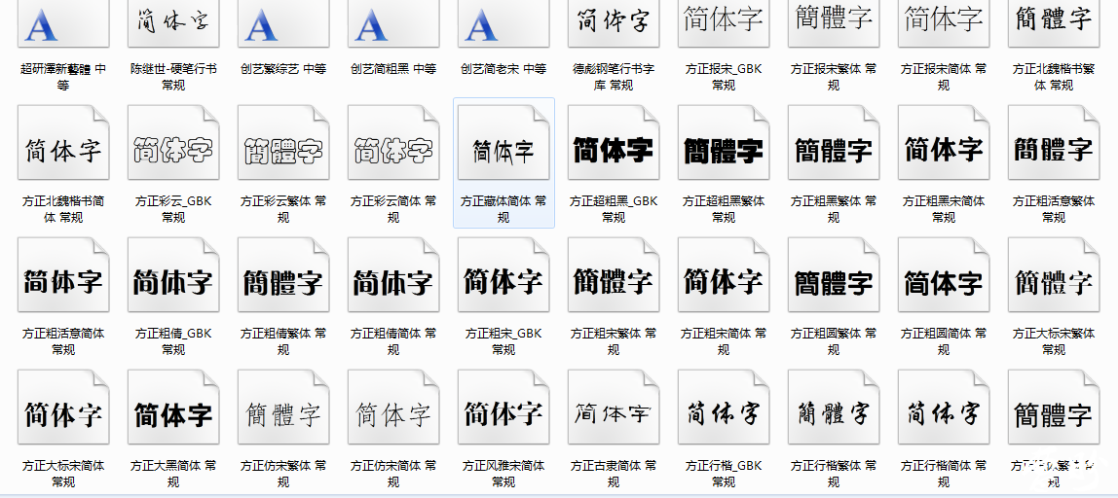Screen dimensions: 1118x498
Task: Choose the 方正粗倩繁体 font file icon
Action: 283,275
